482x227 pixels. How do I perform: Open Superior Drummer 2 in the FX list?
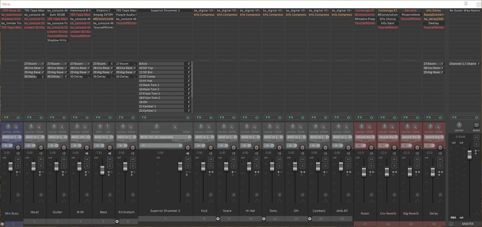pos(165,10)
